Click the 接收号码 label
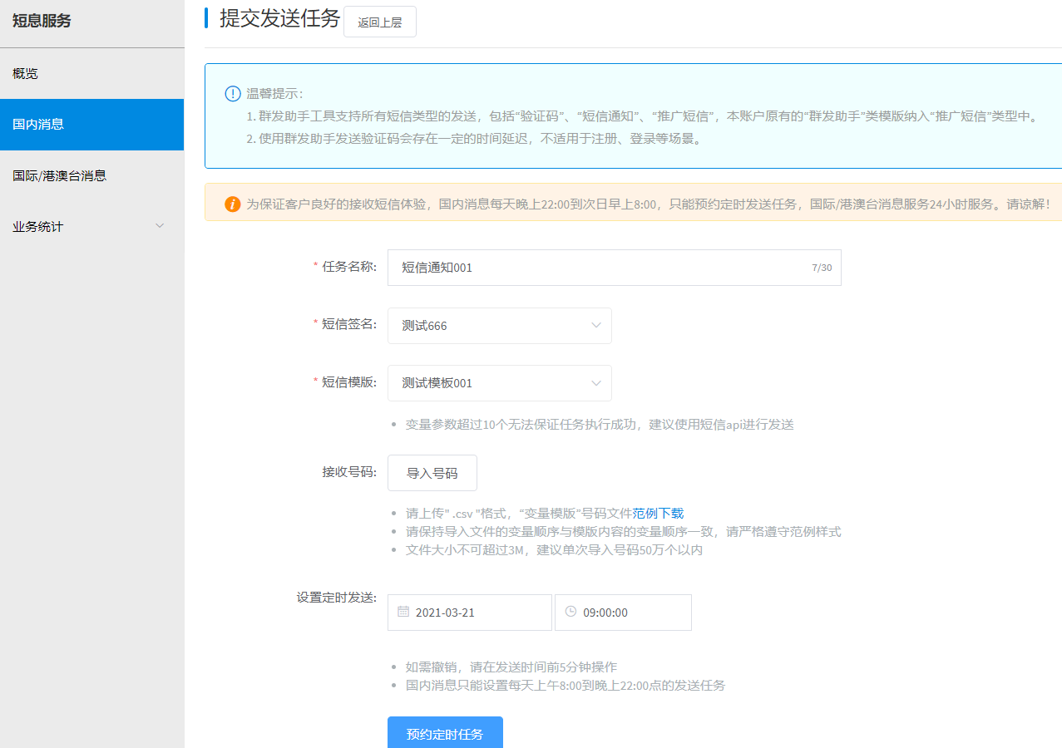 pos(349,472)
